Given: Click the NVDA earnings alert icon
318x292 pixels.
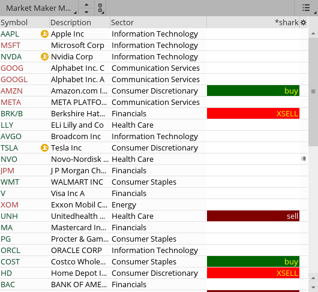Looking at the screenshot, I should pyautogui.click(x=44, y=57).
